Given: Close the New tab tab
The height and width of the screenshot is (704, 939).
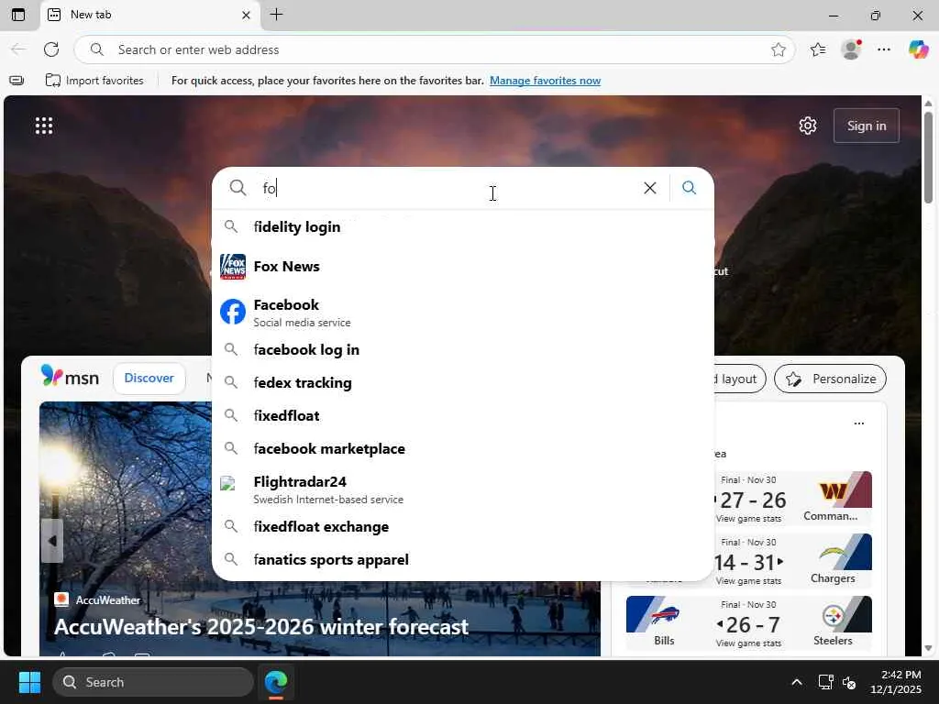Looking at the screenshot, I should point(246,15).
